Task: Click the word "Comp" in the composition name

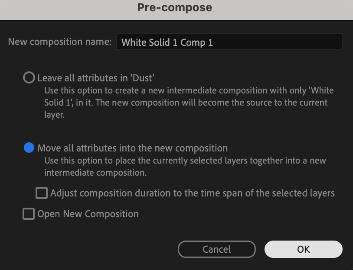Action: (192, 42)
